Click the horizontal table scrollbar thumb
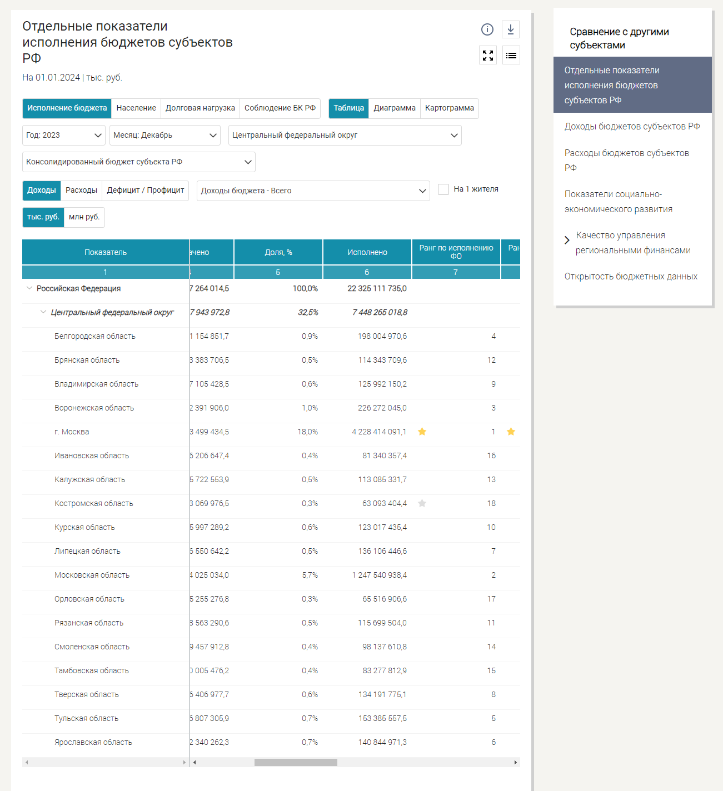The image size is (723, 791). point(296,762)
